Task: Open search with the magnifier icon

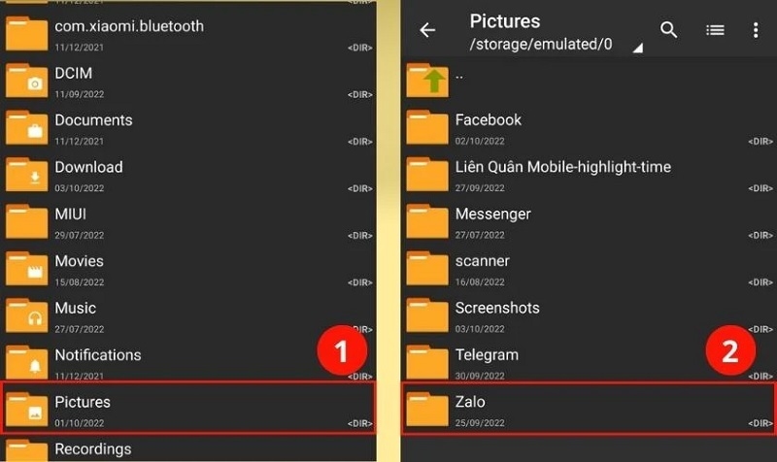Action: point(669,30)
